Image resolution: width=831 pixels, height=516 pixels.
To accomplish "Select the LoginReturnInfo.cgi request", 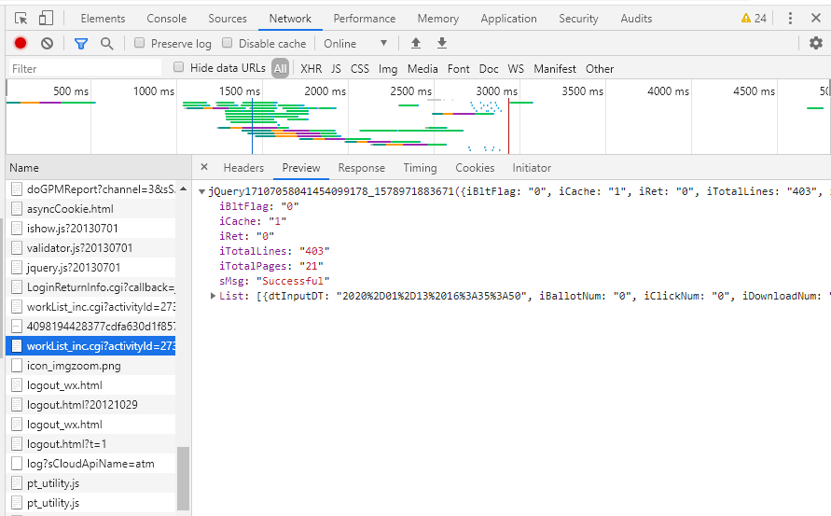I will (90, 287).
